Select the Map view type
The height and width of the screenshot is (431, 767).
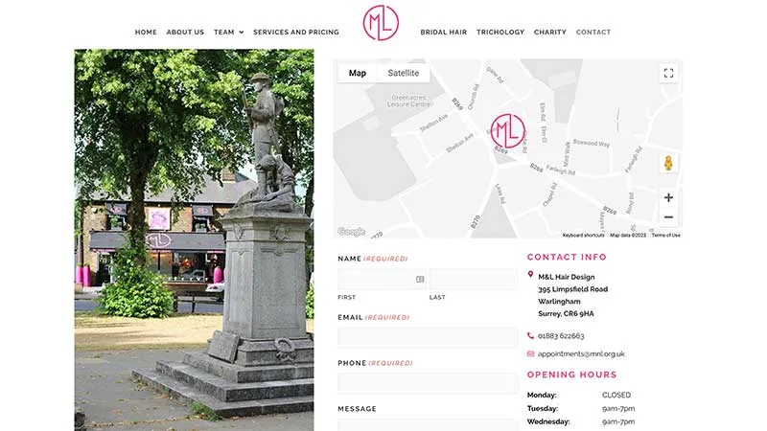pos(357,73)
